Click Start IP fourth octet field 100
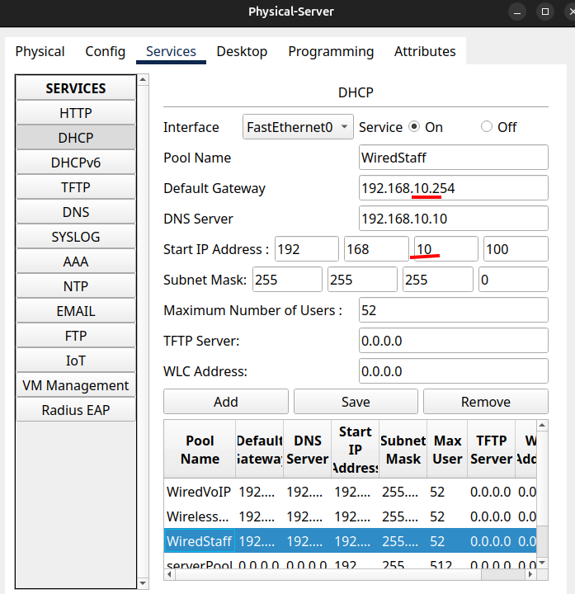The image size is (575, 594). [x=516, y=249]
